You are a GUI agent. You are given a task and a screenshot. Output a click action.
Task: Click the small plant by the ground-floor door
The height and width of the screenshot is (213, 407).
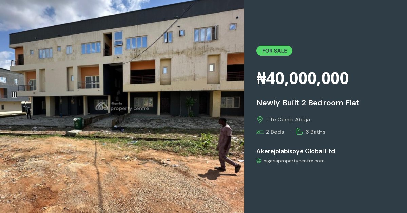pos(190,105)
